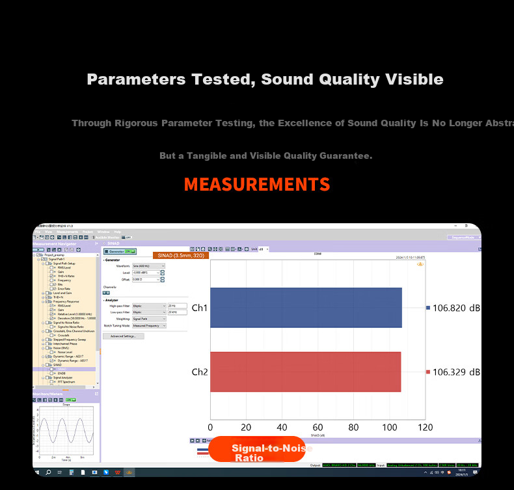Open the File menu

coord(37,232)
